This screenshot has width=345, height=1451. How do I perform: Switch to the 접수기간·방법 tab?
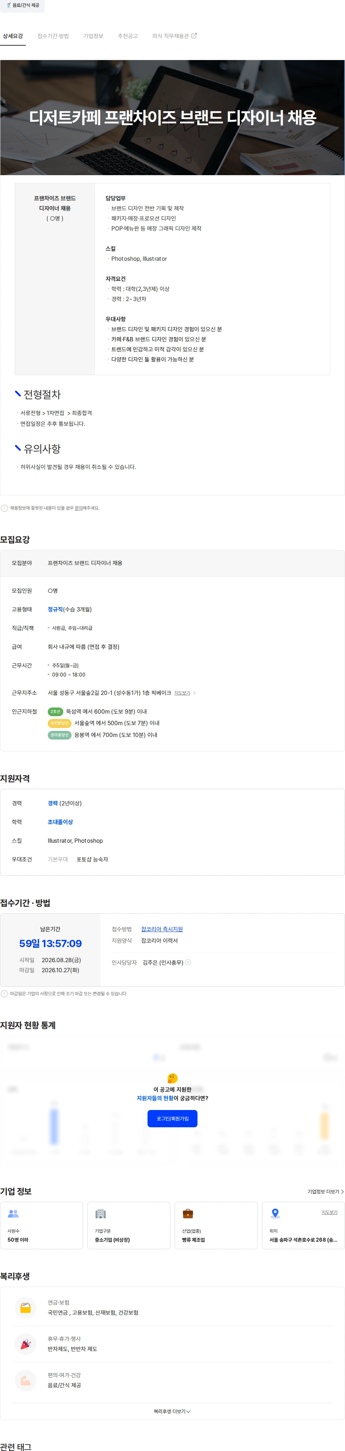click(53, 36)
